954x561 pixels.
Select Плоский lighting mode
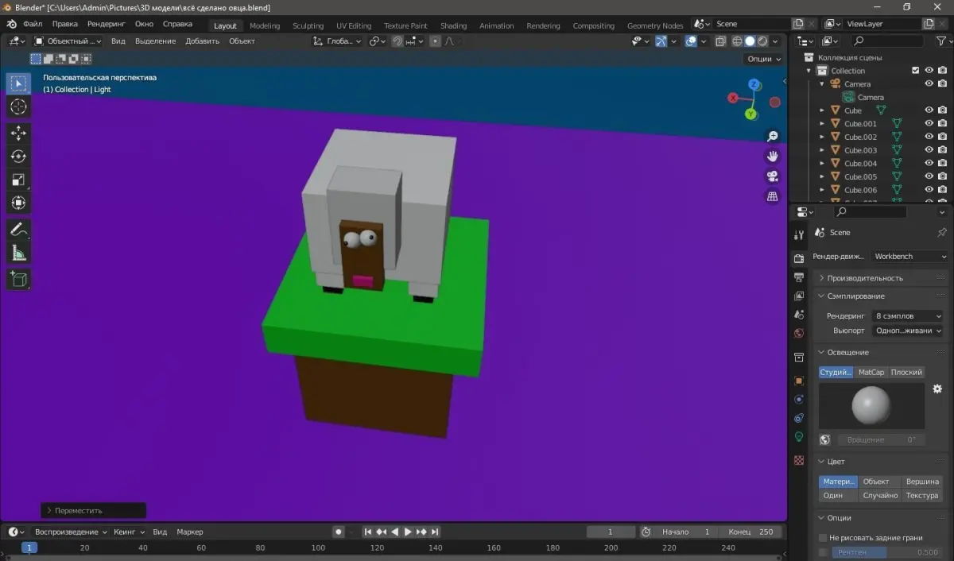(x=906, y=372)
